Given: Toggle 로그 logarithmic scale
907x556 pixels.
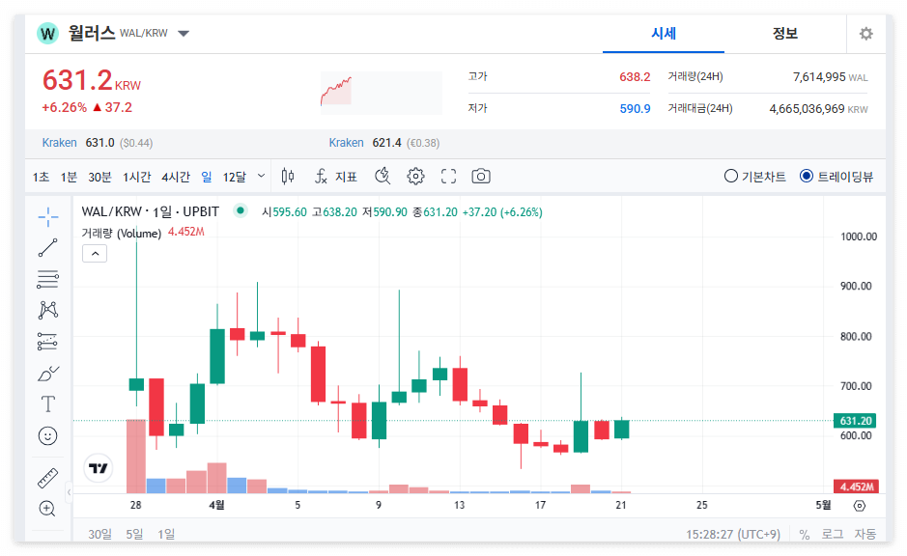Looking at the screenshot, I should (x=832, y=534).
